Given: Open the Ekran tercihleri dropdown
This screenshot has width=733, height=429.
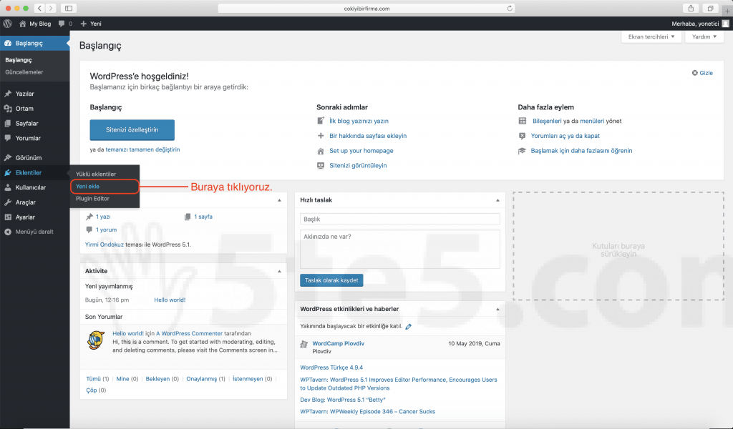Looking at the screenshot, I should click(x=651, y=36).
